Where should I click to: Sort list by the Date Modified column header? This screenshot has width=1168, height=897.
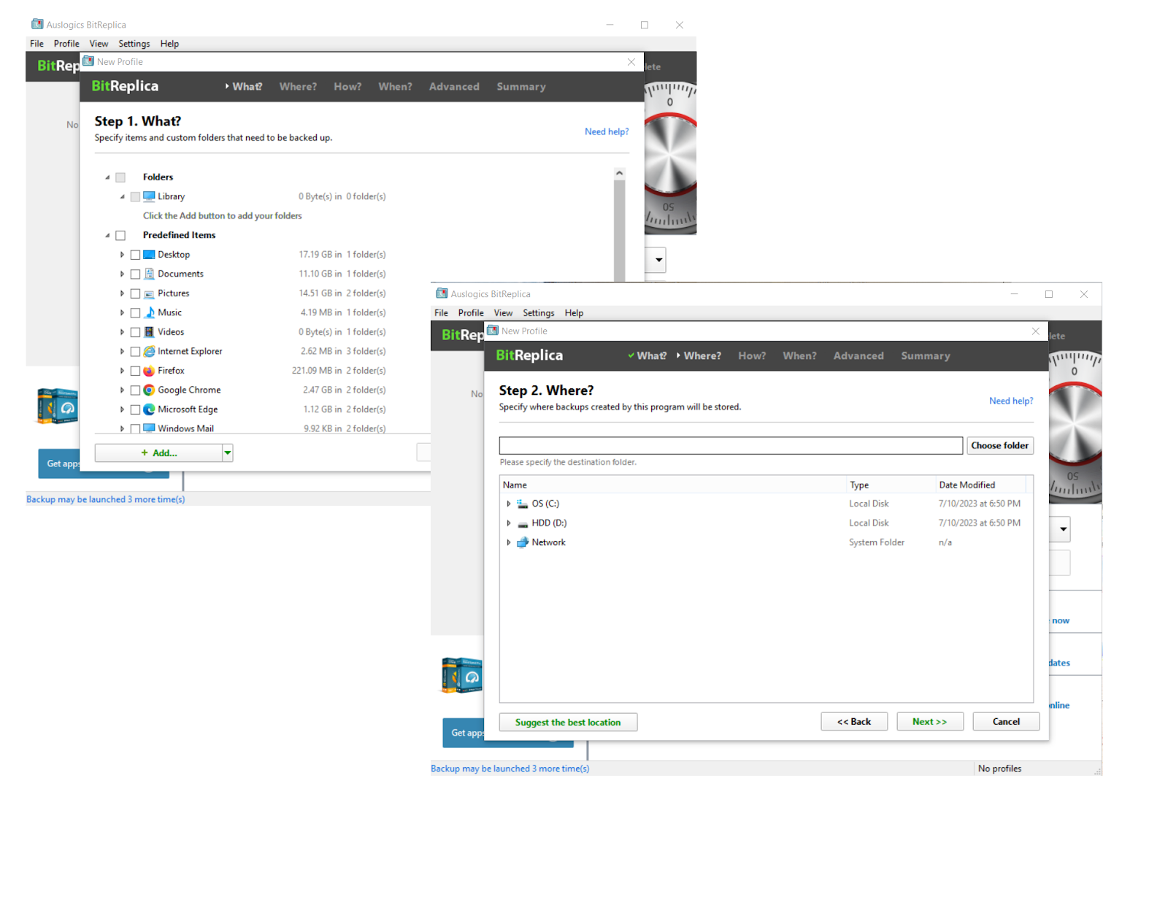click(980, 485)
